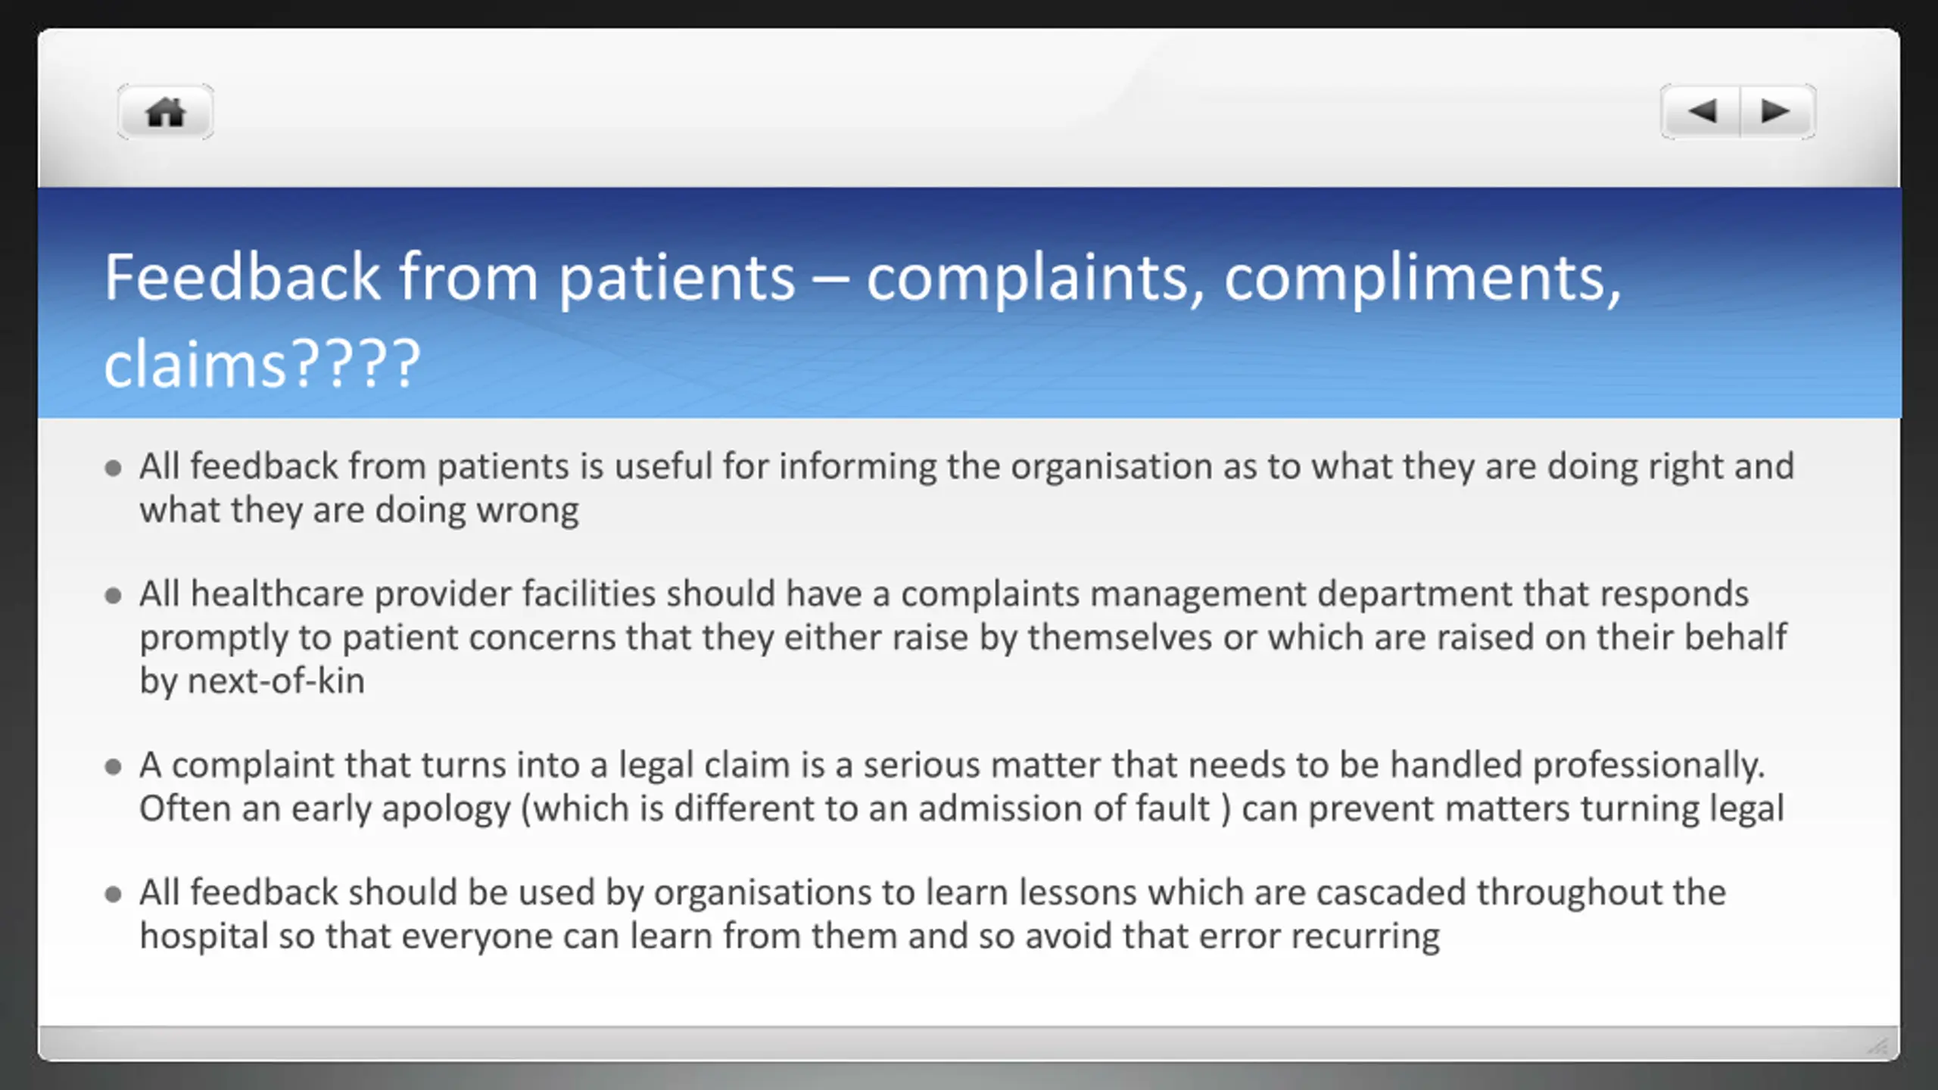Image resolution: width=1938 pixels, height=1090 pixels.
Task: Click the bullet dot before 'All feedback from patients'
Action: pos(113,469)
